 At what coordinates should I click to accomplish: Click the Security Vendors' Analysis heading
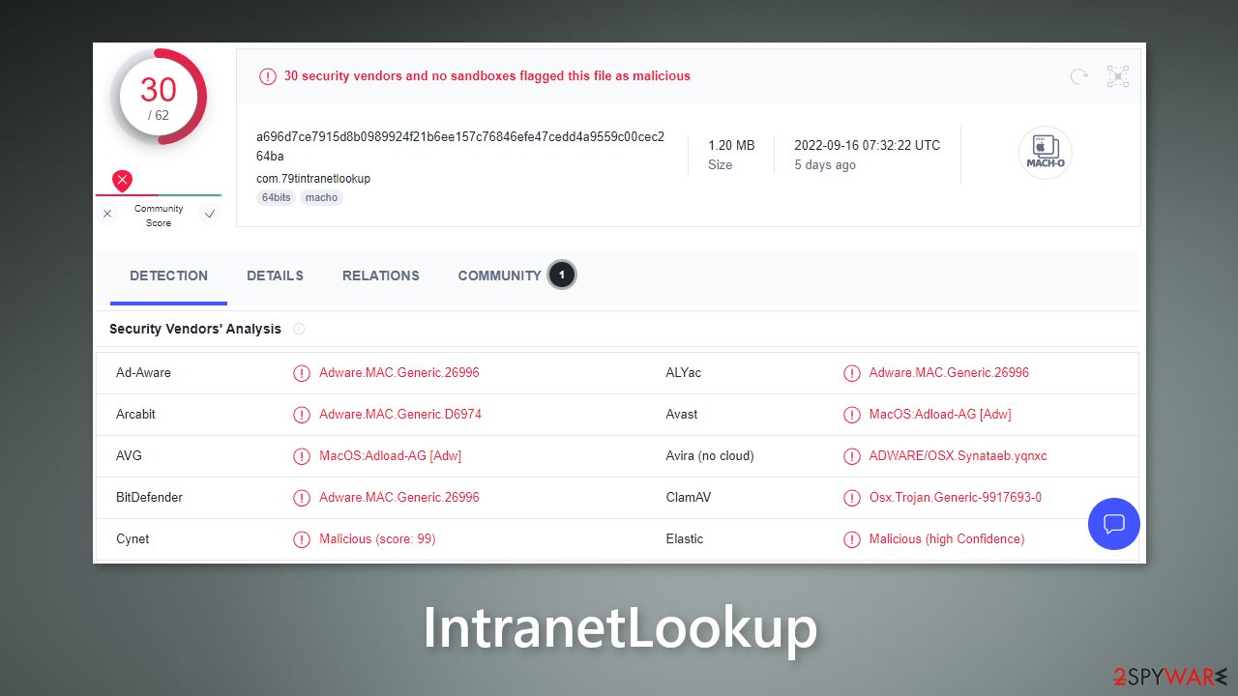[x=195, y=329]
